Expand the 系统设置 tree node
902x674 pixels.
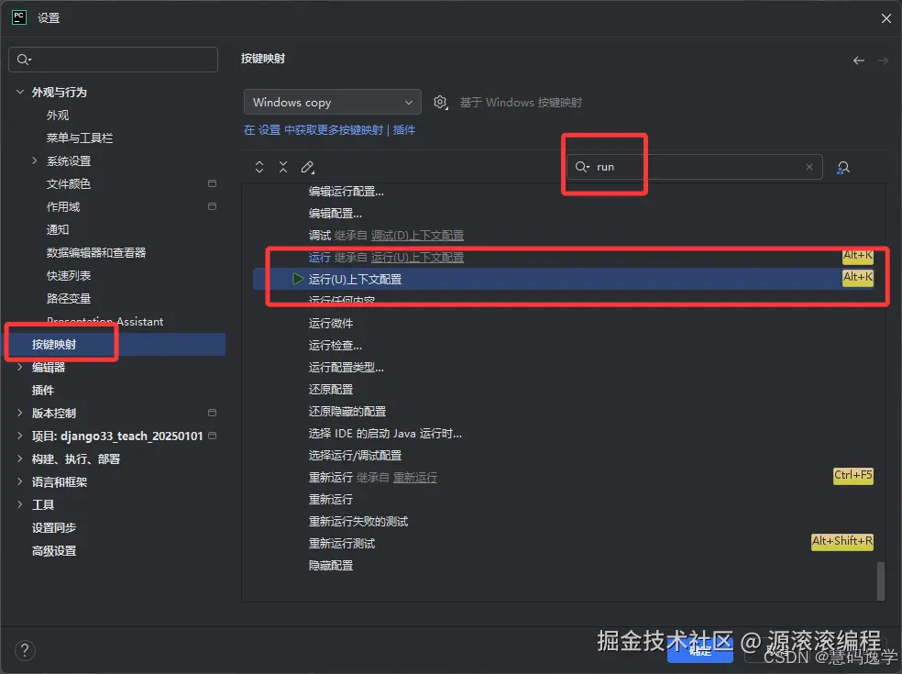[x=35, y=160]
